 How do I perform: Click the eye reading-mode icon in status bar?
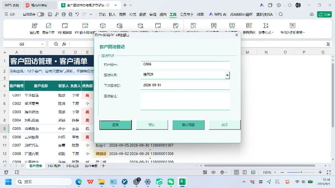[214, 172]
